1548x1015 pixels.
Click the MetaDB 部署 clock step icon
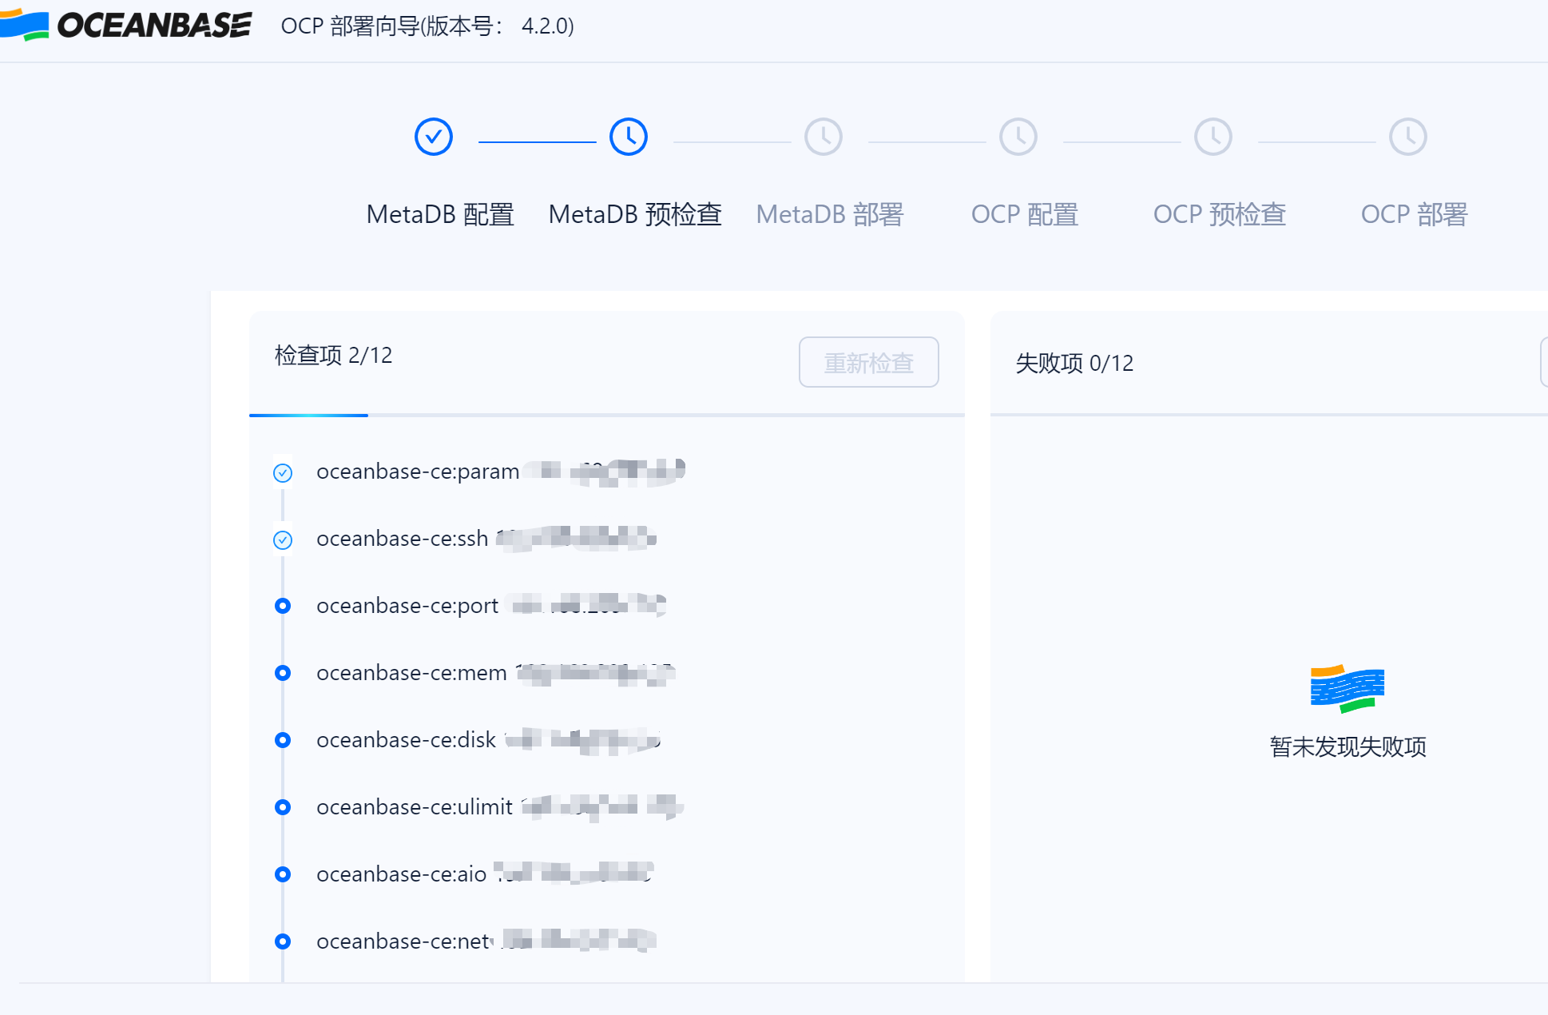[824, 137]
